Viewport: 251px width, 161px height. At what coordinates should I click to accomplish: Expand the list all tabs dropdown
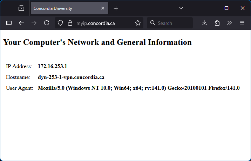pyautogui.click(x=181, y=8)
